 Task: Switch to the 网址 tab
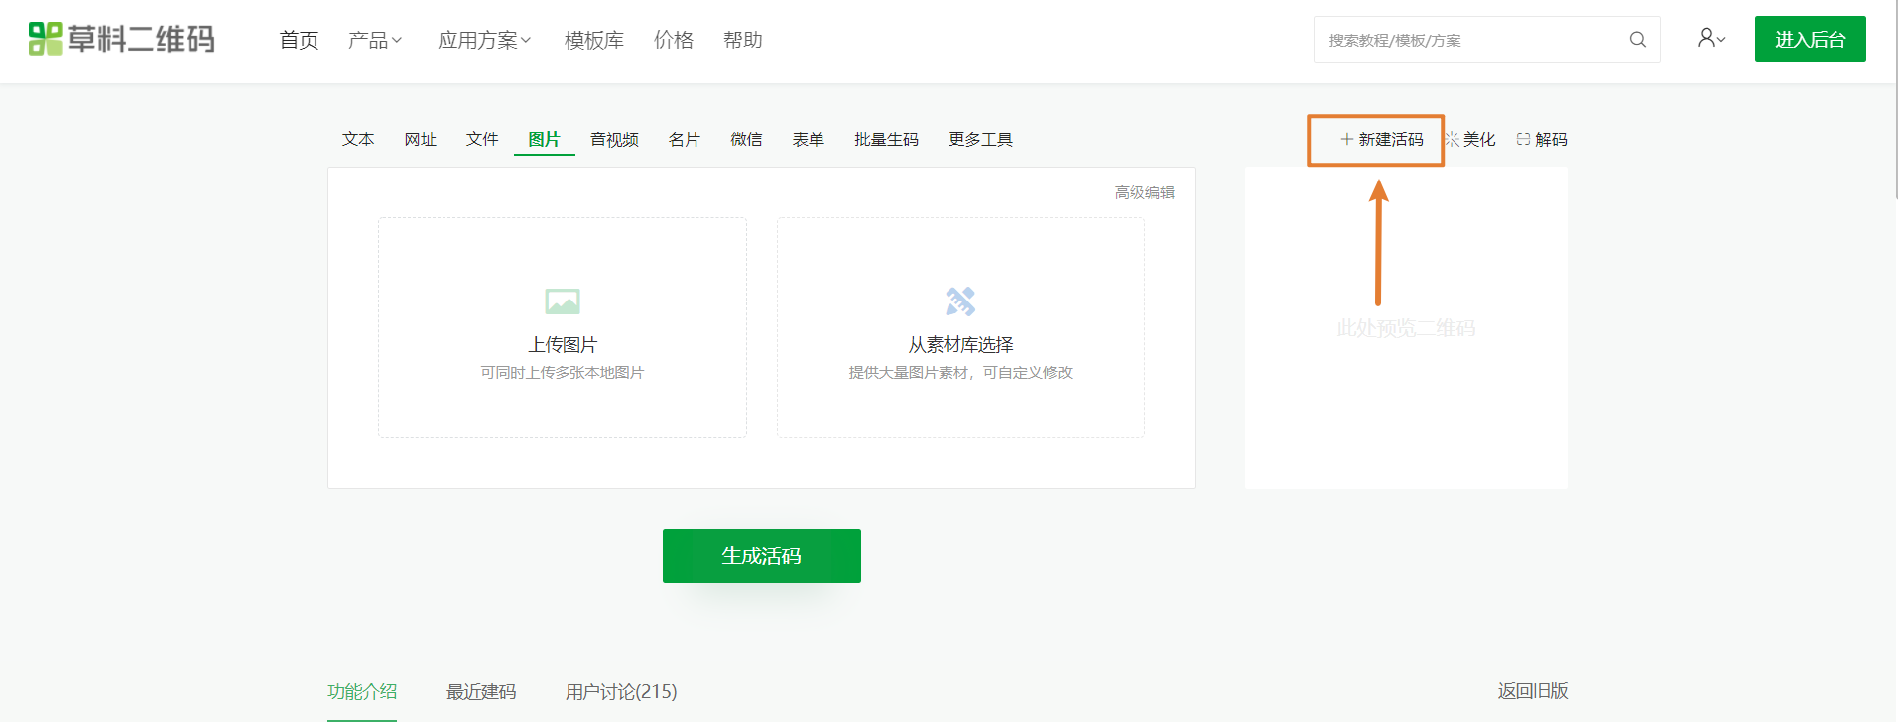tap(420, 140)
